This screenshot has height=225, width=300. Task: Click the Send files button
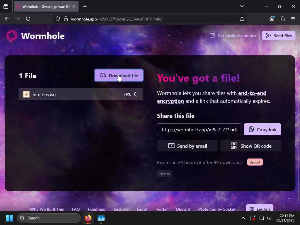[x=279, y=35]
